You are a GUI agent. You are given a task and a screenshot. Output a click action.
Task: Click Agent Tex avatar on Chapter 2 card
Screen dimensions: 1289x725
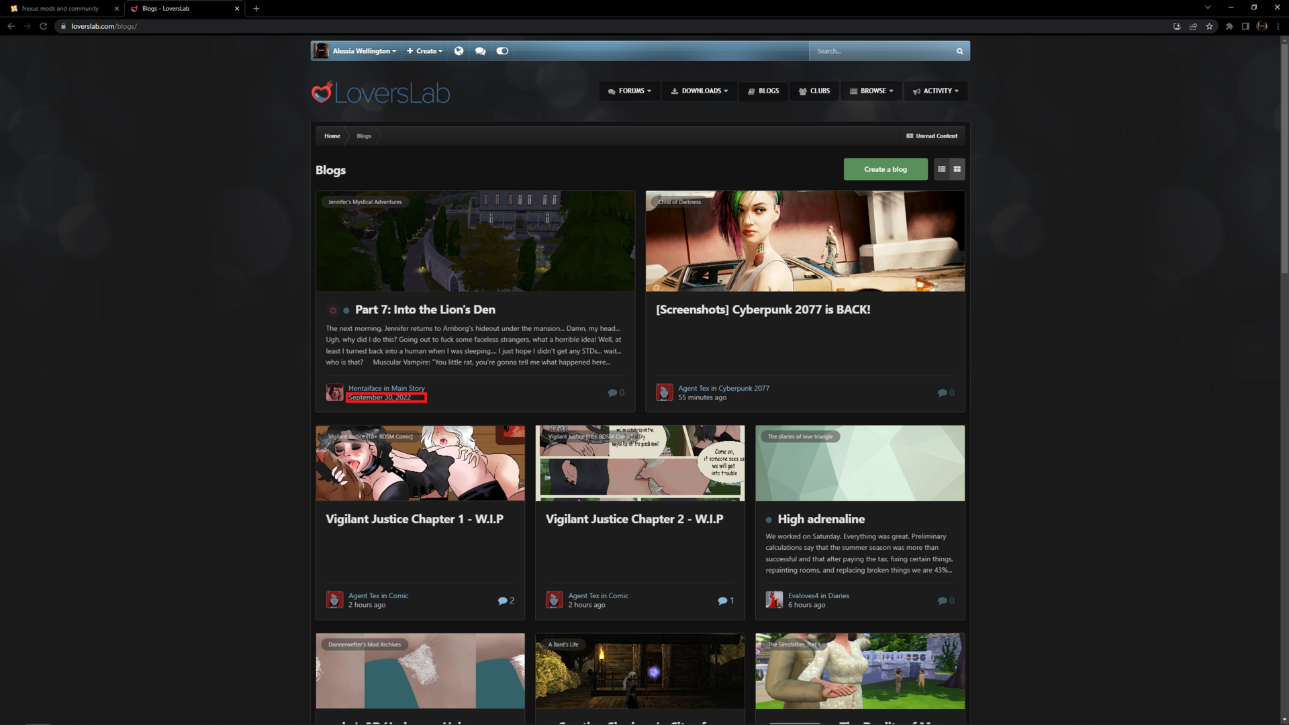click(555, 600)
